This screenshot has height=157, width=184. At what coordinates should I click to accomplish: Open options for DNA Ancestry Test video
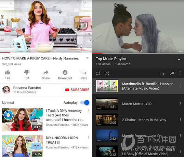pyautogui.click(x=89, y=111)
